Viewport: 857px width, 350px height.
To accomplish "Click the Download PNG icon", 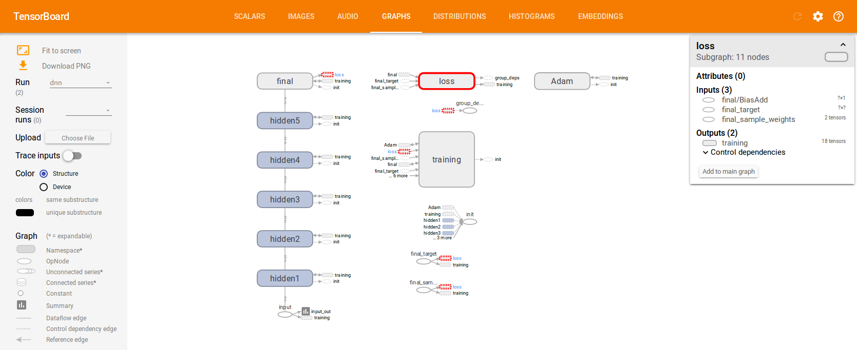I will click(23, 66).
